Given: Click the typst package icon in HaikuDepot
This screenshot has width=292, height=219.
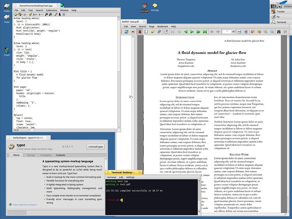Looking at the screenshot, I should (x=11, y=147).
